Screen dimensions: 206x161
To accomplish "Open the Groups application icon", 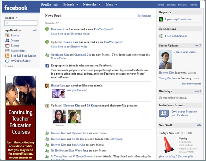I will (7, 40).
